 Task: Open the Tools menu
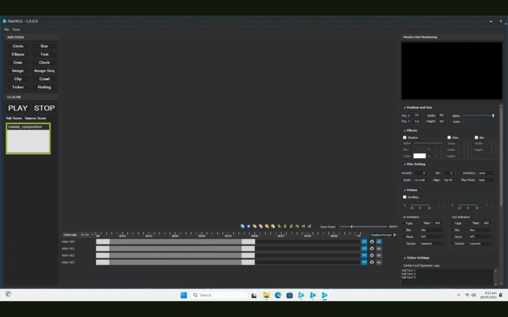[x=16, y=29]
